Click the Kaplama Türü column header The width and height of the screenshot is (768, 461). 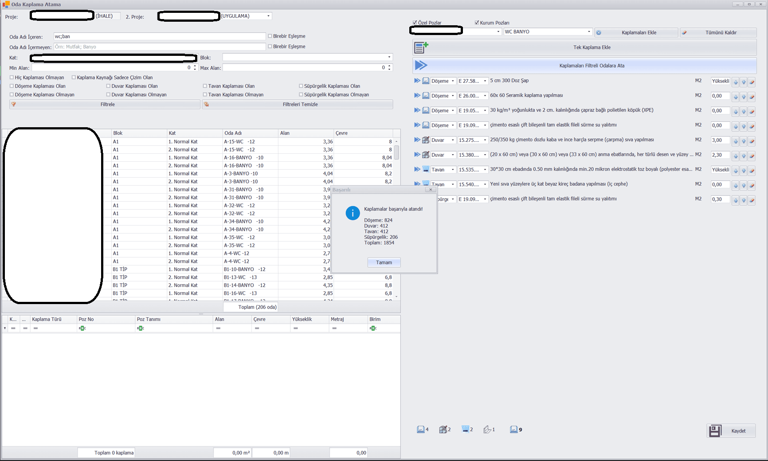(x=53, y=319)
